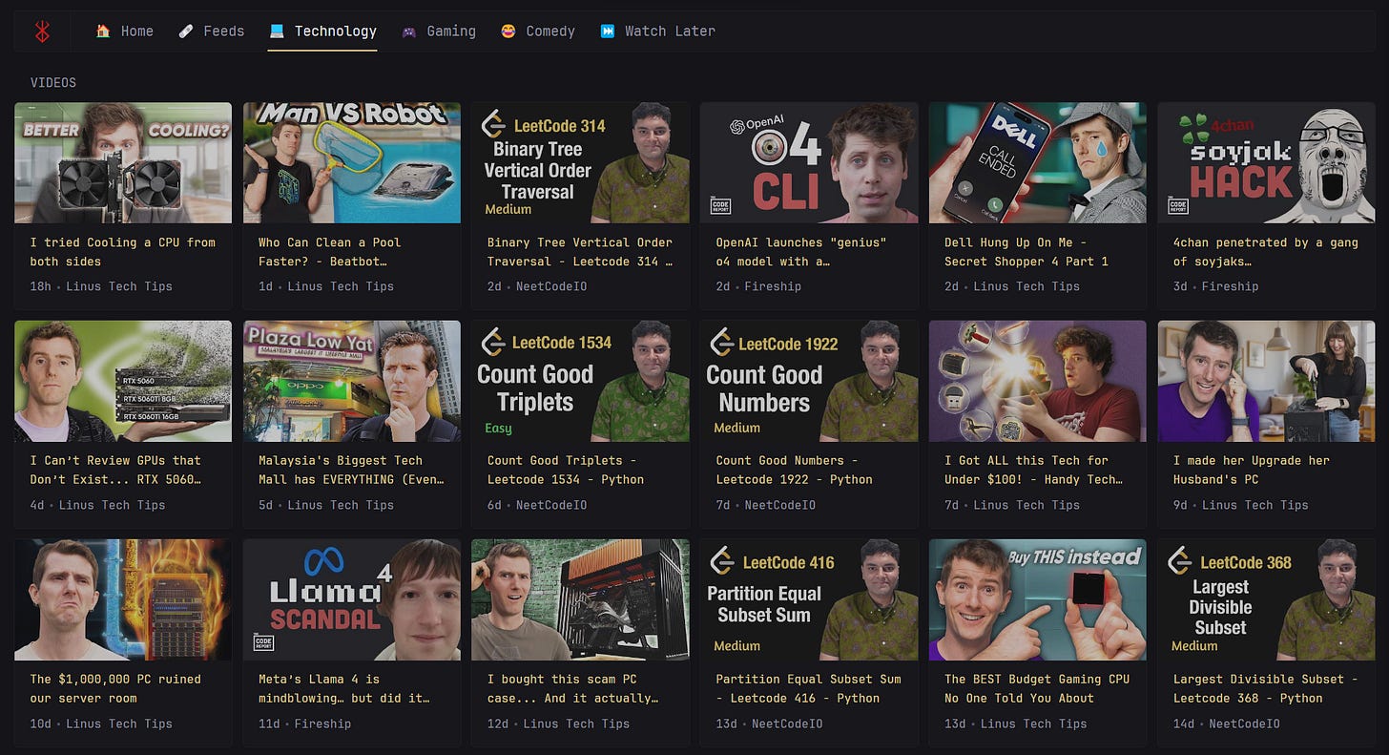1389x755 pixels.
Task: Click the laptop icon beside Technology
Action: click(277, 31)
